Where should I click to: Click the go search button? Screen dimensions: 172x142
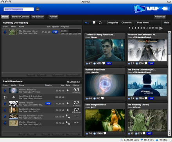click(x=38, y=9)
